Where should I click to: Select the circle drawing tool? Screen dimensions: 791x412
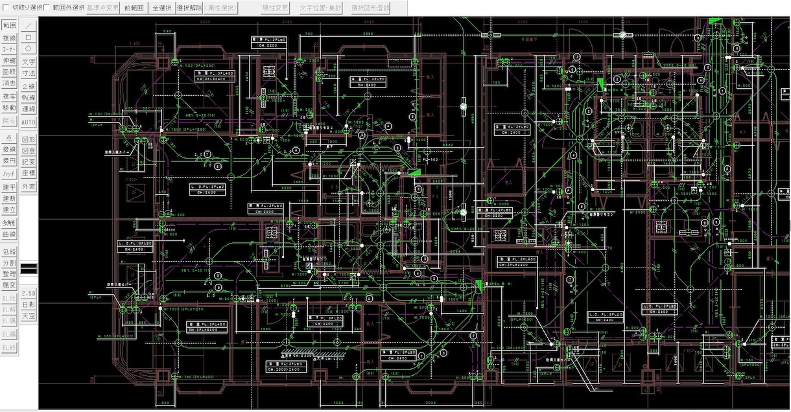click(x=29, y=49)
